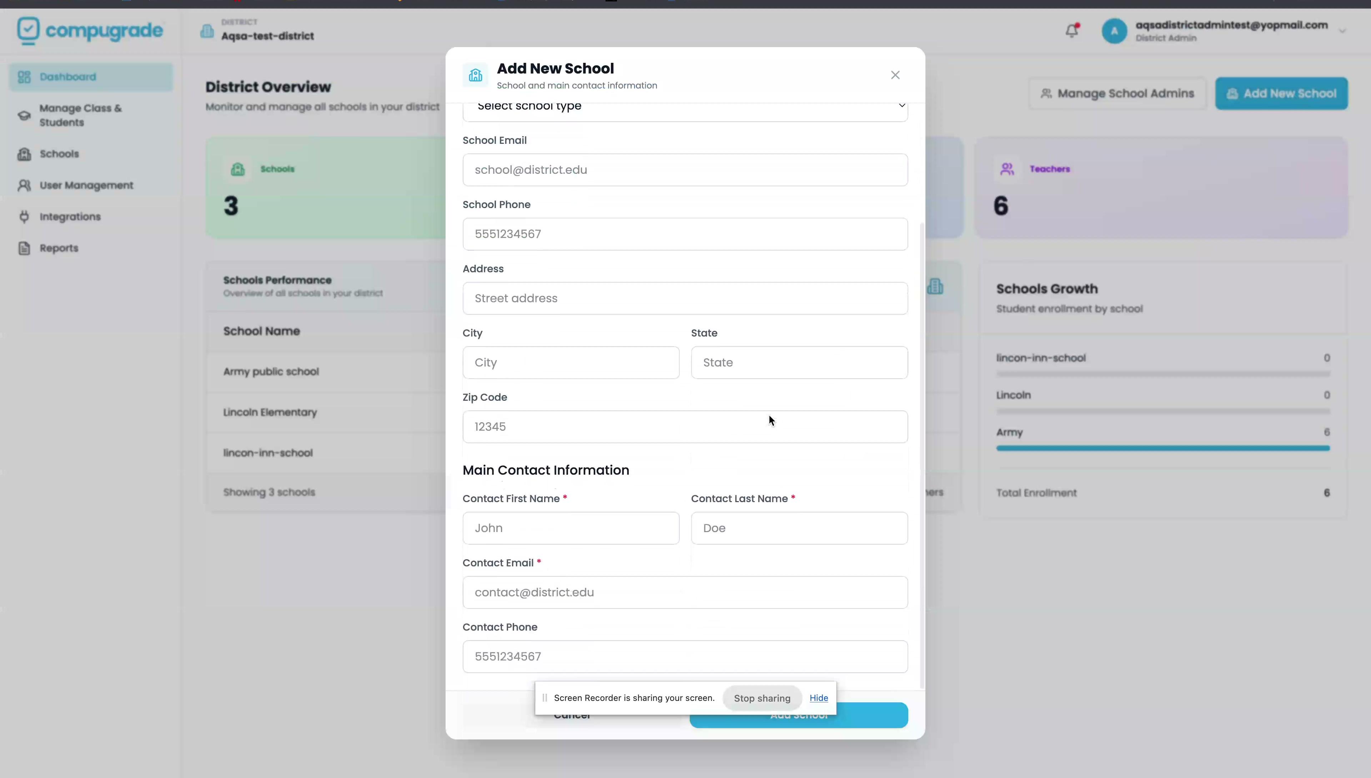Select the City input field
Screen dimensions: 1371x778
(571, 362)
